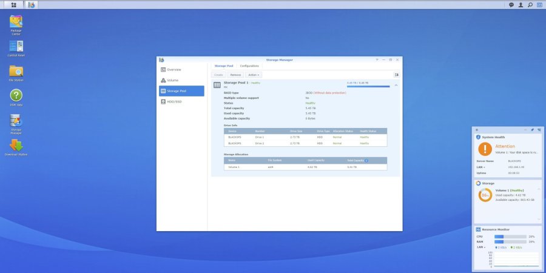Switch to the Storage Pool tab
This screenshot has height=273, width=546.
click(224, 66)
